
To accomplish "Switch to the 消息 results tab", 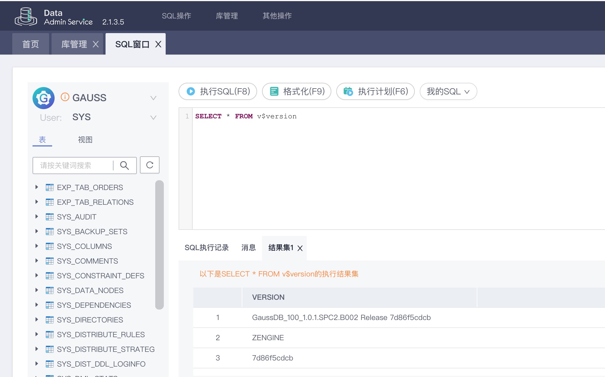I will coord(249,248).
